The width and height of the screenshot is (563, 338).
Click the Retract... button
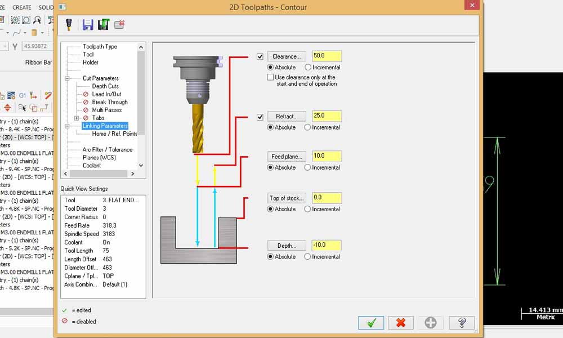point(287,117)
